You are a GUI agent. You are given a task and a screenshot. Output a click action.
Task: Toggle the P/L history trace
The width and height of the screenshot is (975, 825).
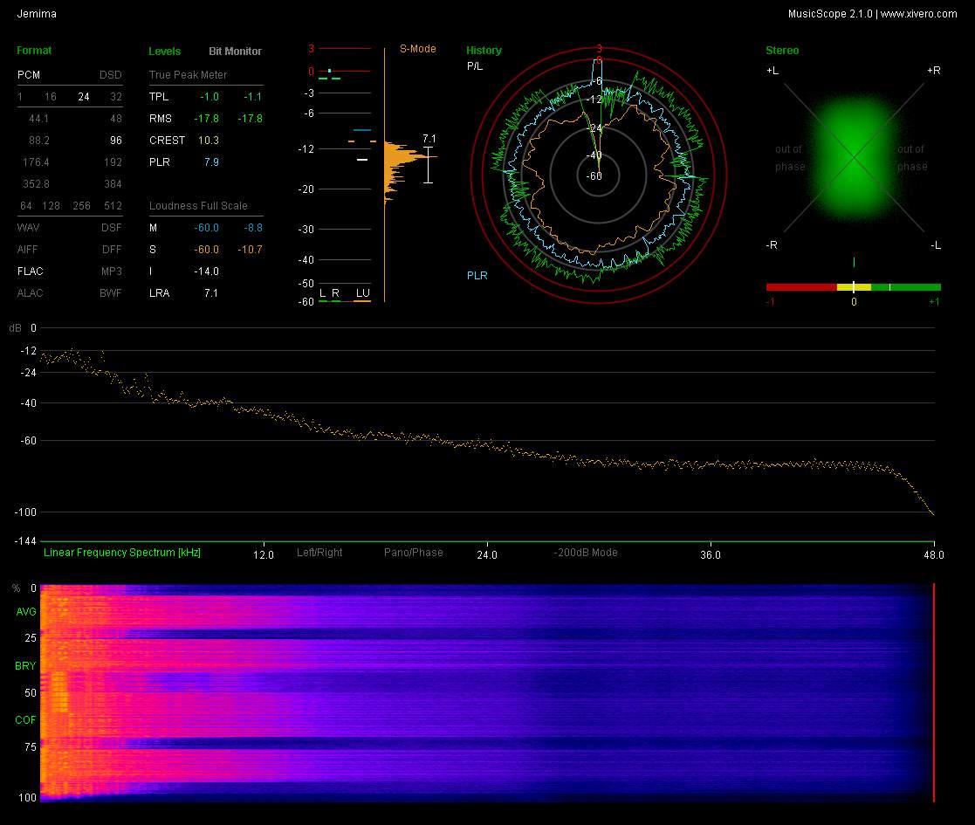[x=474, y=66]
